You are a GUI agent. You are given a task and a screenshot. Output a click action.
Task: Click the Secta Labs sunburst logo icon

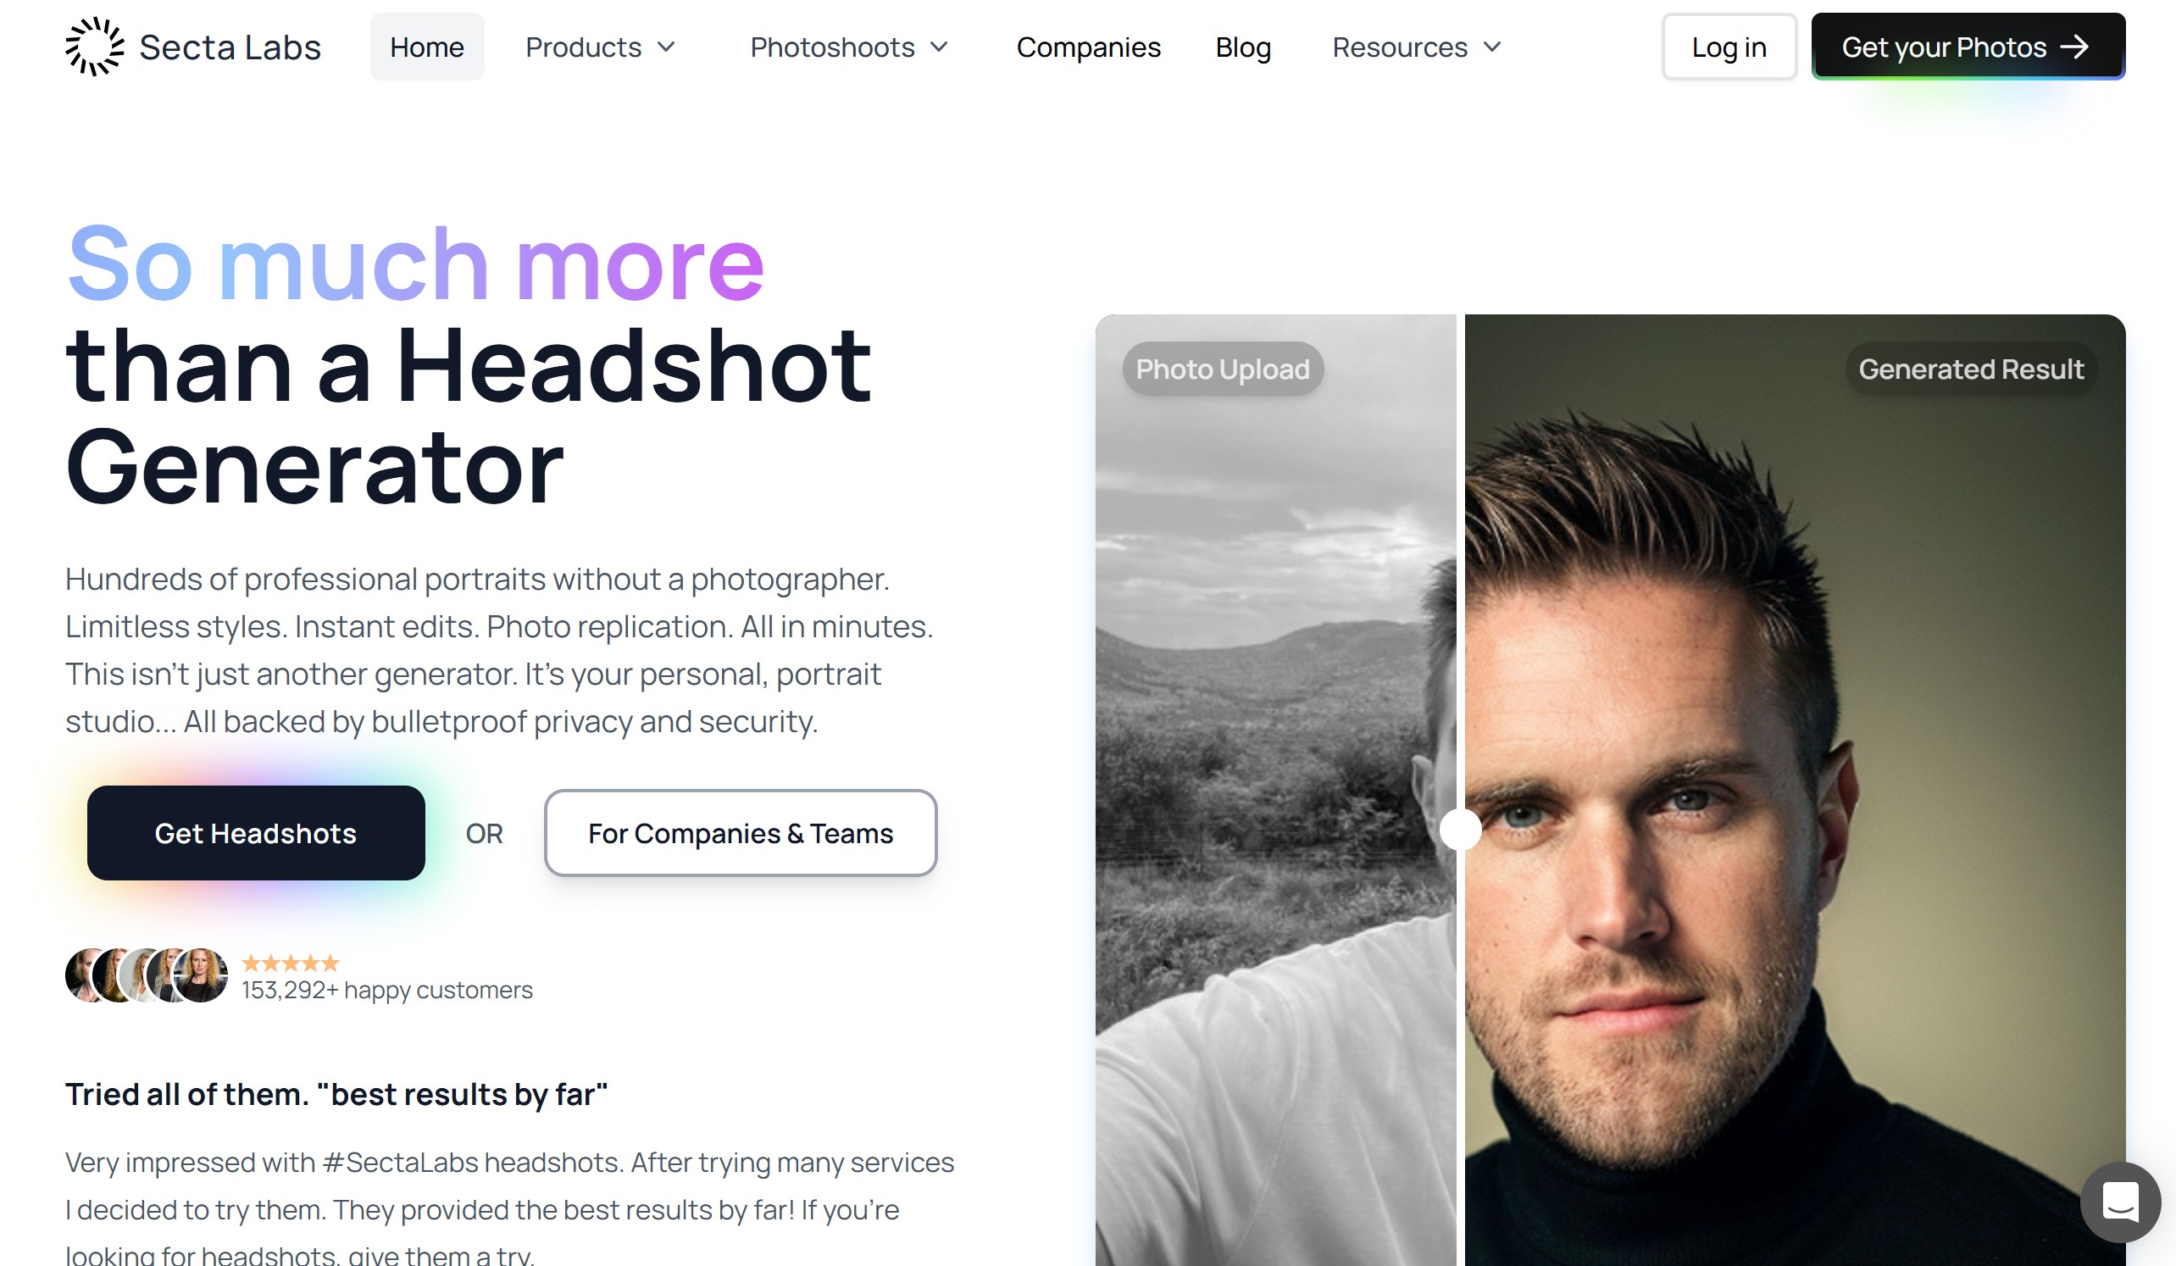(95, 47)
